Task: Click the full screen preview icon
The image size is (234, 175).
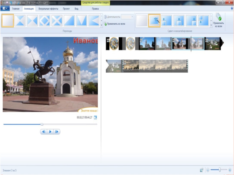Action: [95, 118]
